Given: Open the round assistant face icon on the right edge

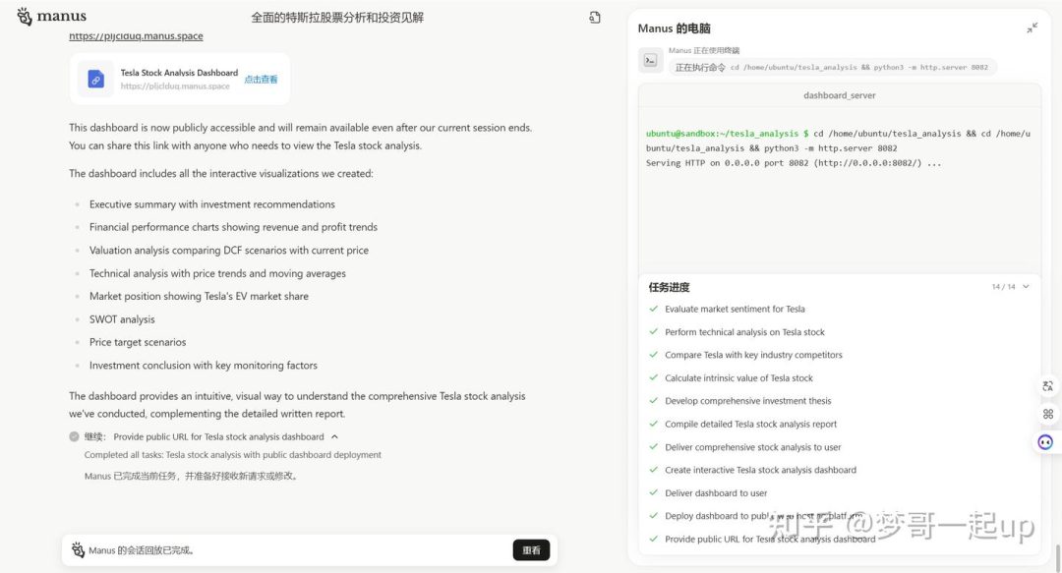Looking at the screenshot, I should tap(1045, 442).
